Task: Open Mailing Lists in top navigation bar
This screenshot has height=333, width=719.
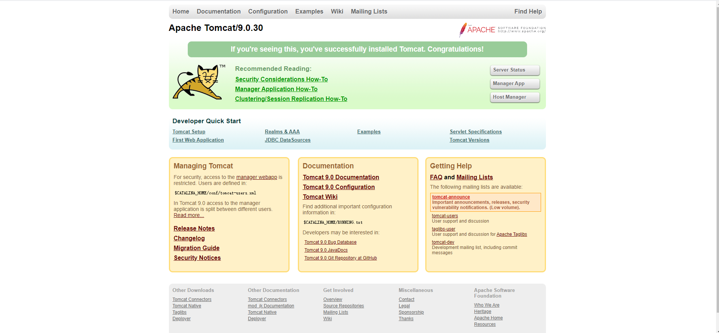Action: point(369,12)
